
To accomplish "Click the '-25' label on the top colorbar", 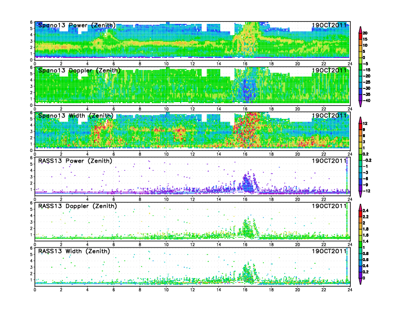I will click(x=366, y=82).
